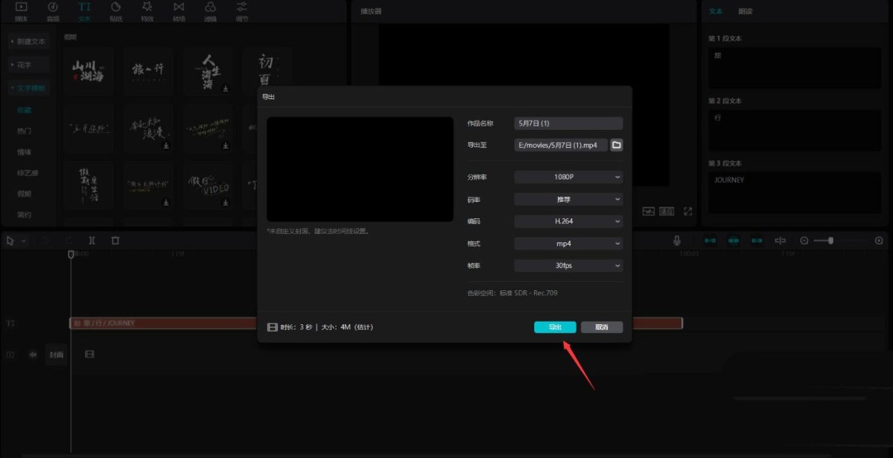Expand the 帧率 30fps frame rate dropdown

click(x=568, y=266)
